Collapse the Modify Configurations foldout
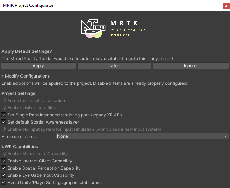 pos(3,76)
